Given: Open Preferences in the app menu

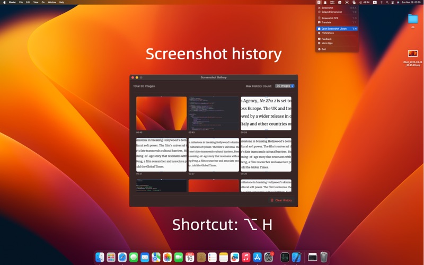Looking at the screenshot, I should click(328, 33).
